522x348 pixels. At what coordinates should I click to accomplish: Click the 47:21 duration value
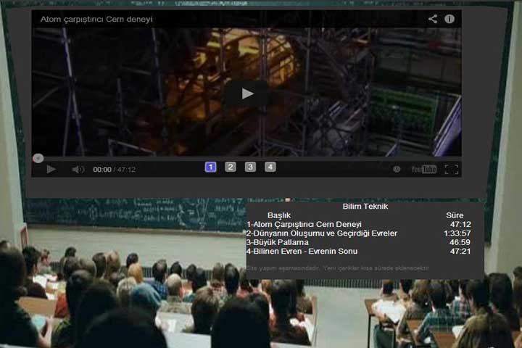click(460, 252)
